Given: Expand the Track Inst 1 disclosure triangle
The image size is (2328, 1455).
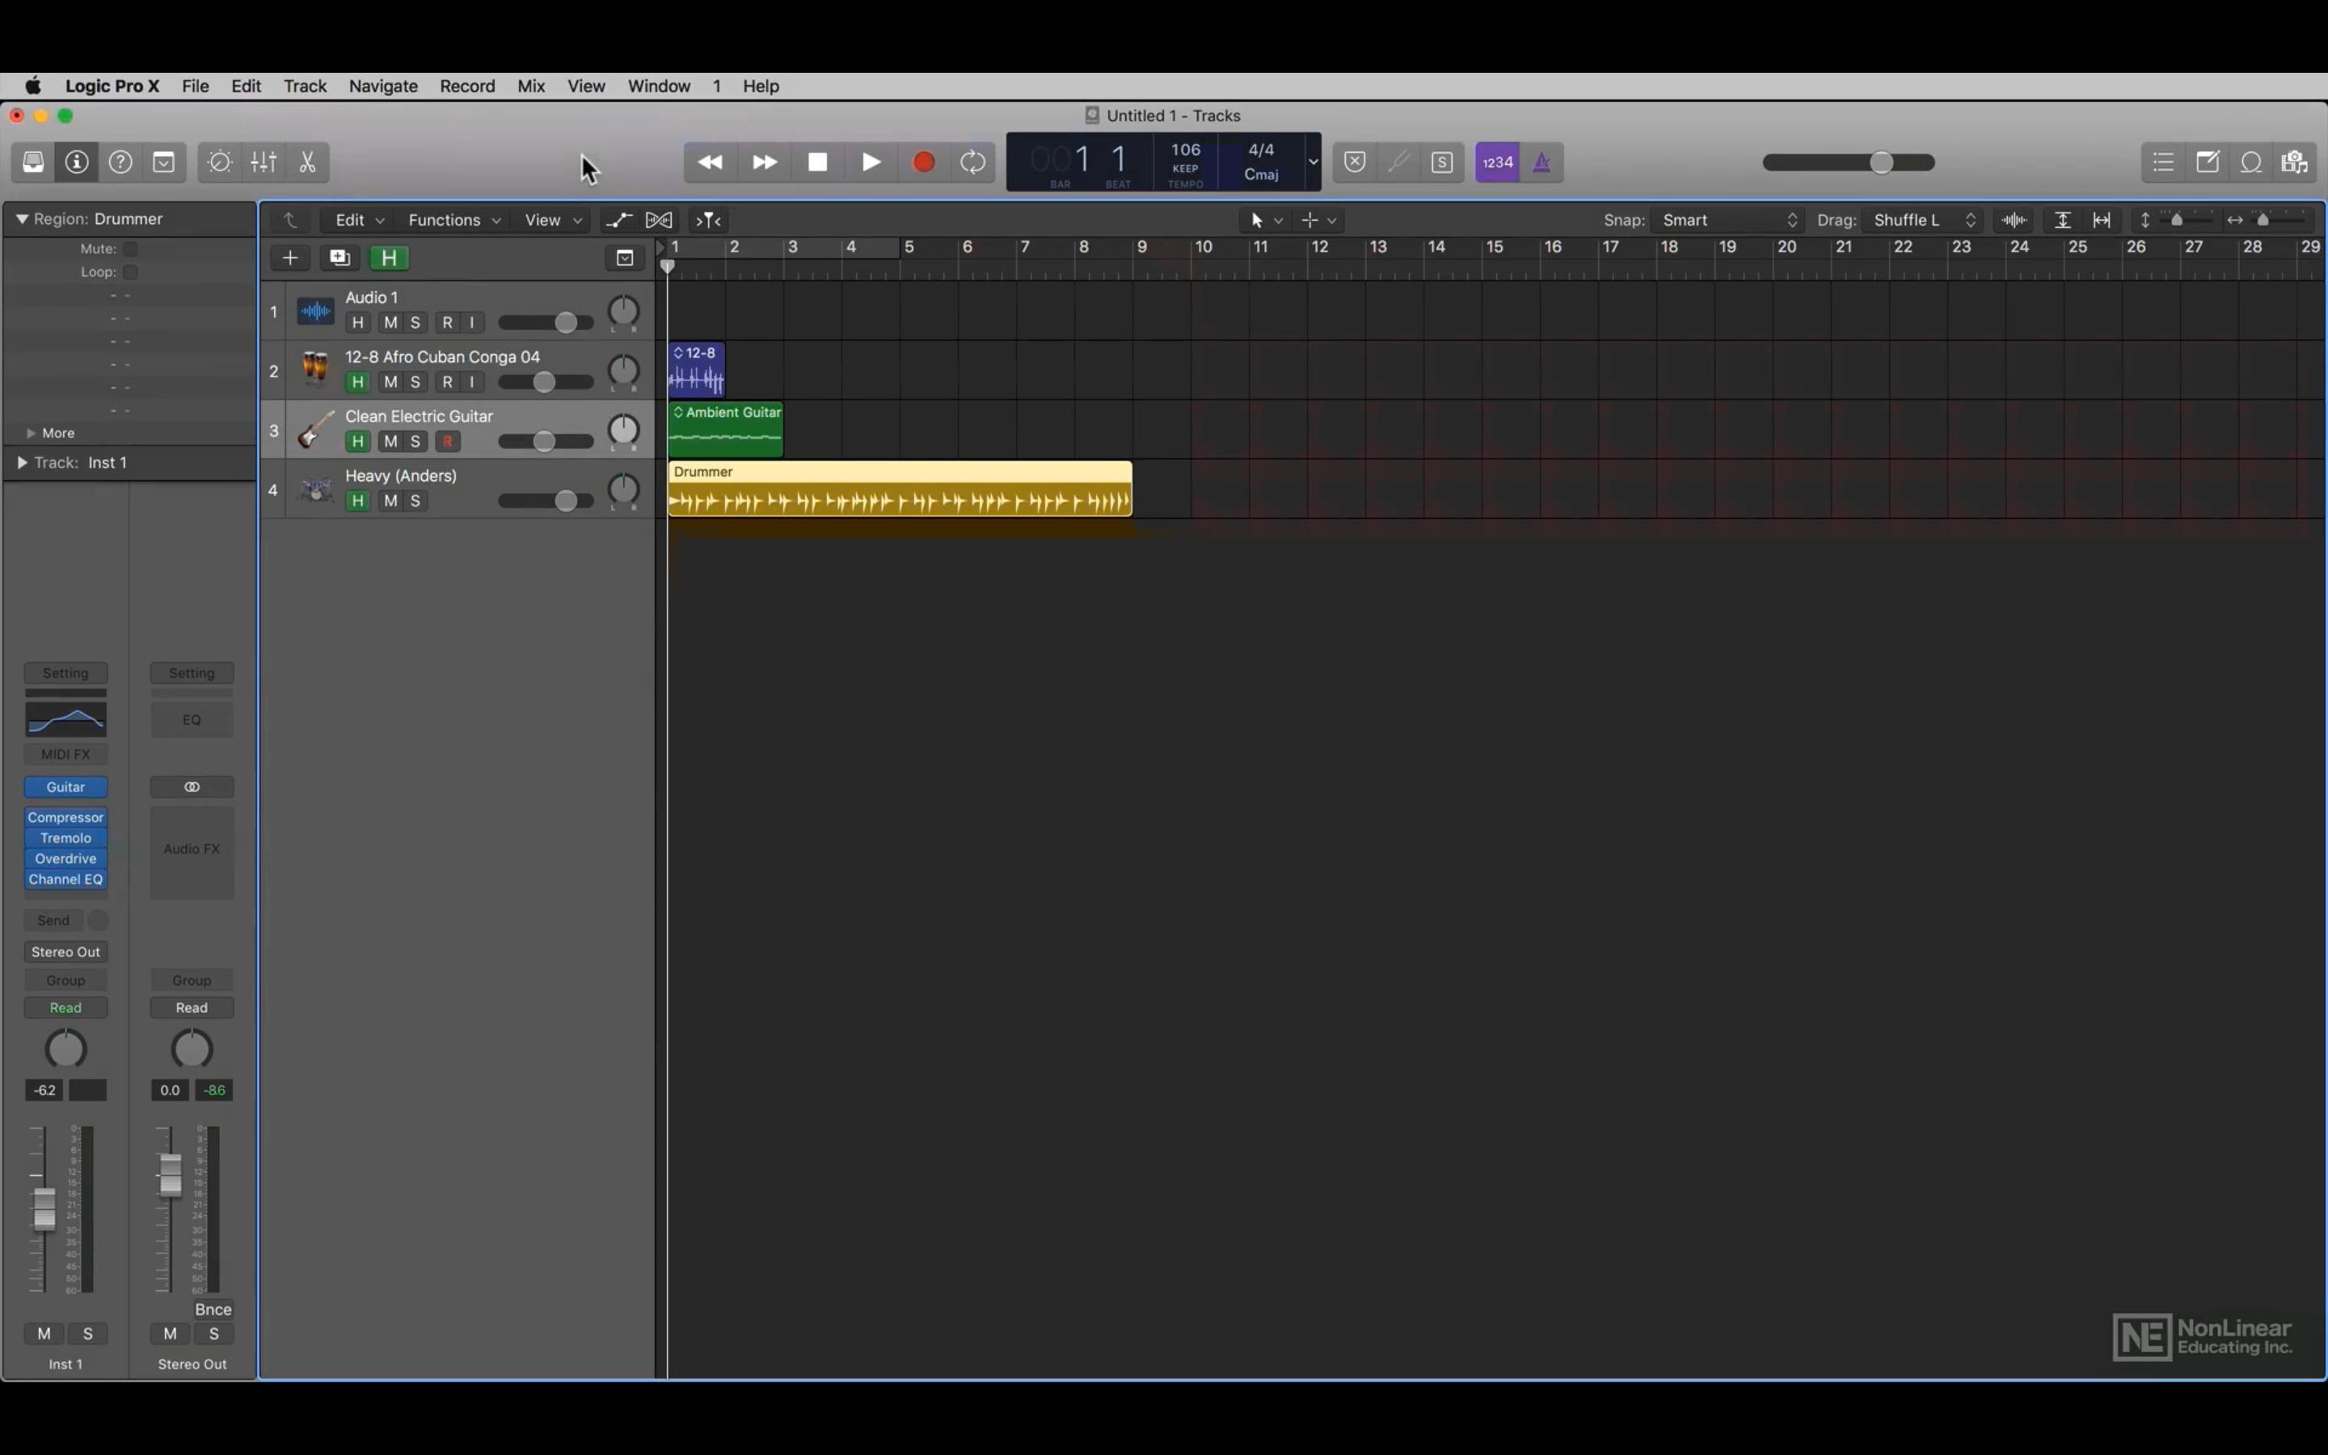Looking at the screenshot, I should [x=21, y=463].
